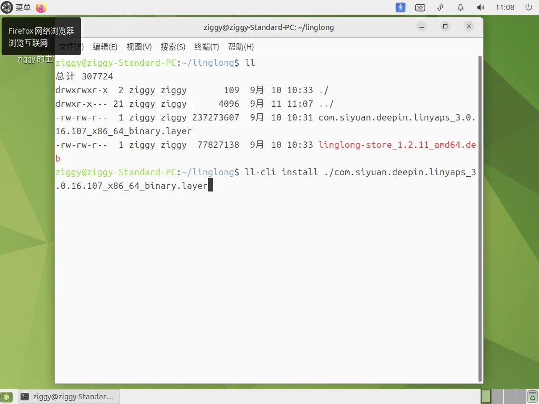Click the power session icon
Image resolution: width=539 pixels, height=404 pixels.
coord(528,7)
